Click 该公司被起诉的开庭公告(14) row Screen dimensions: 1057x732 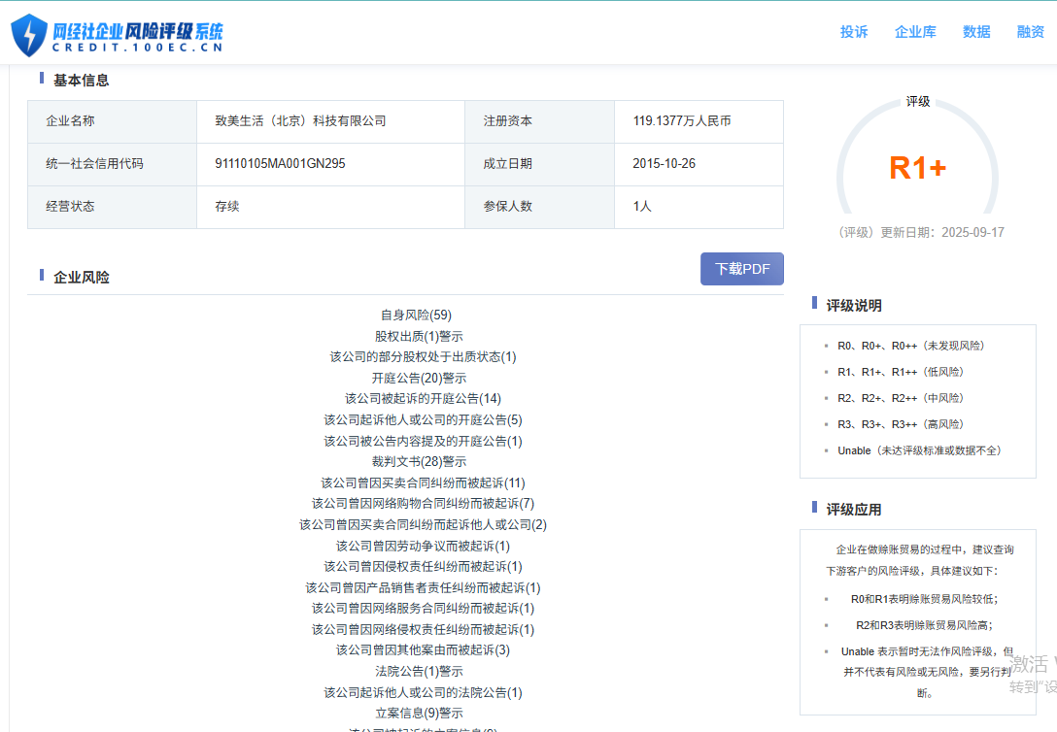423,399
